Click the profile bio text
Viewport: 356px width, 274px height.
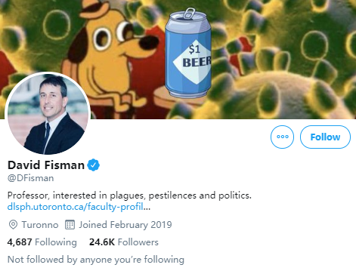(129, 195)
